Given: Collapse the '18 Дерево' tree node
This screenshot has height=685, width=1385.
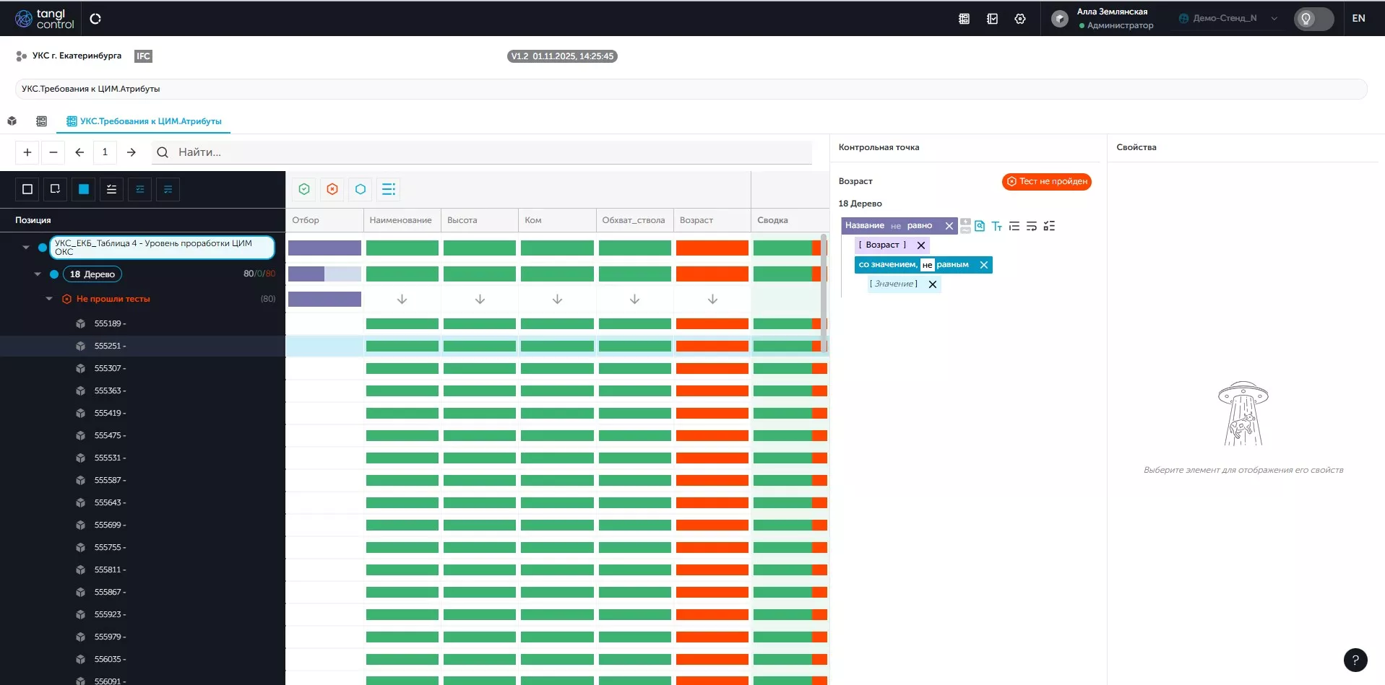Looking at the screenshot, I should pyautogui.click(x=38, y=274).
